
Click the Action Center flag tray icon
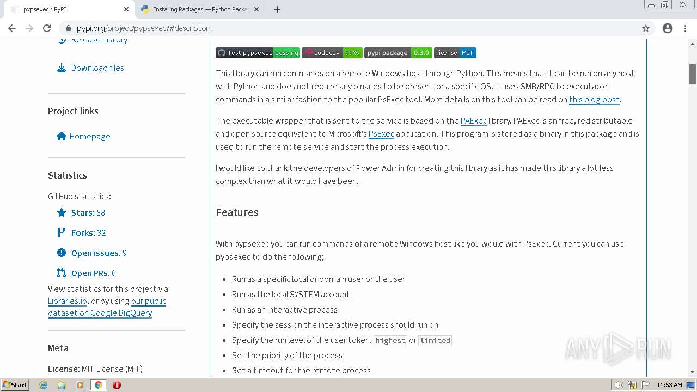pos(645,385)
